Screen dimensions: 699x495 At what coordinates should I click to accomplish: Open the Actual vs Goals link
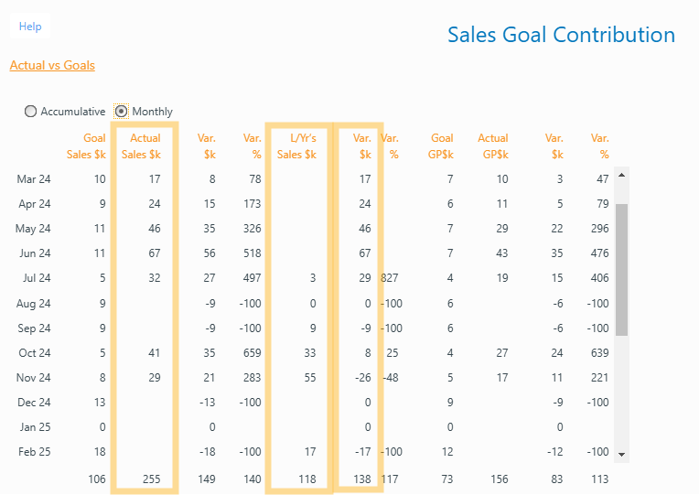[x=52, y=65]
